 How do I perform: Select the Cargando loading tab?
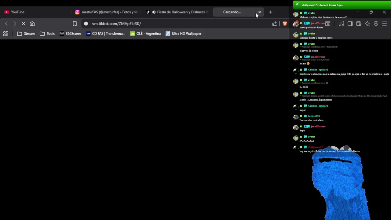click(238, 12)
